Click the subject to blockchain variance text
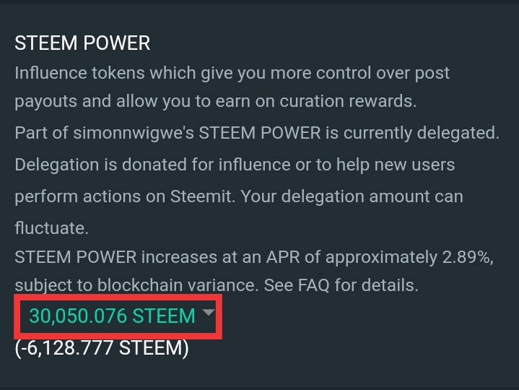This screenshot has width=519, height=390. [136, 285]
